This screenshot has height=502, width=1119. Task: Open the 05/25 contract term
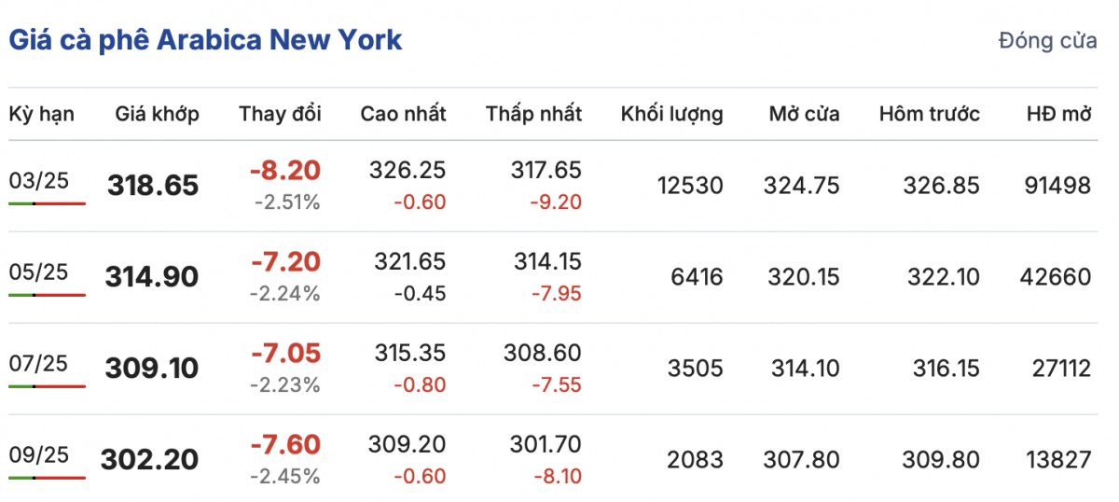point(39,272)
